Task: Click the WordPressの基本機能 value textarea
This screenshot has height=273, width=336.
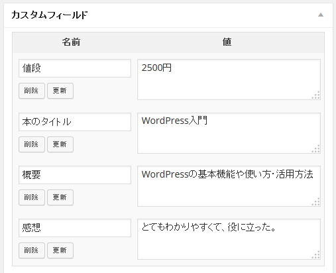Action: point(229,186)
